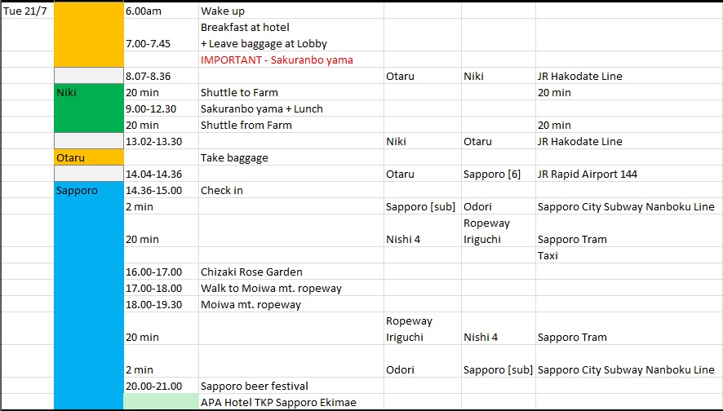Click the "Taxi" transport cell
Image resolution: width=723 pixels, height=411 pixels.
[x=548, y=255]
